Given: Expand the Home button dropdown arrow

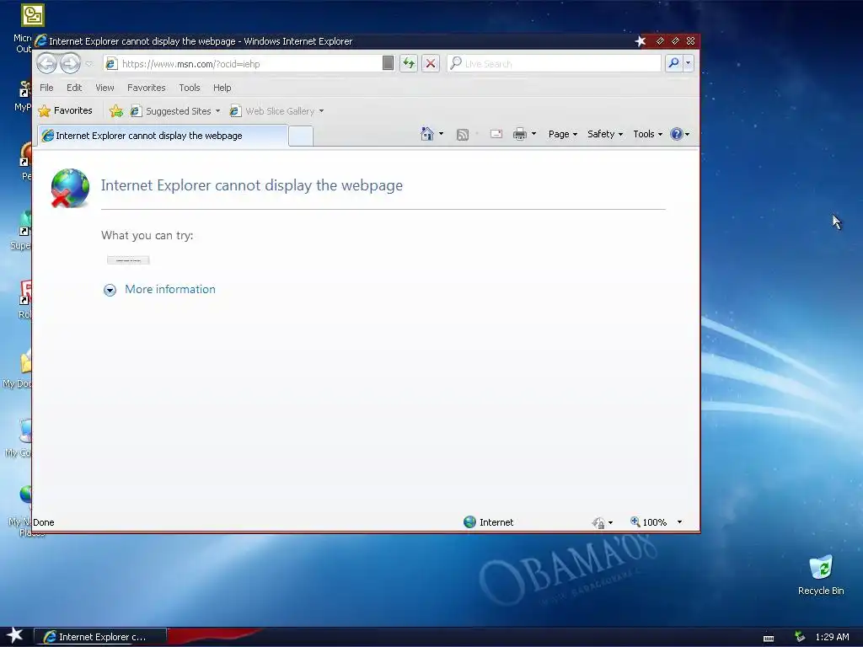Looking at the screenshot, I should click(441, 134).
